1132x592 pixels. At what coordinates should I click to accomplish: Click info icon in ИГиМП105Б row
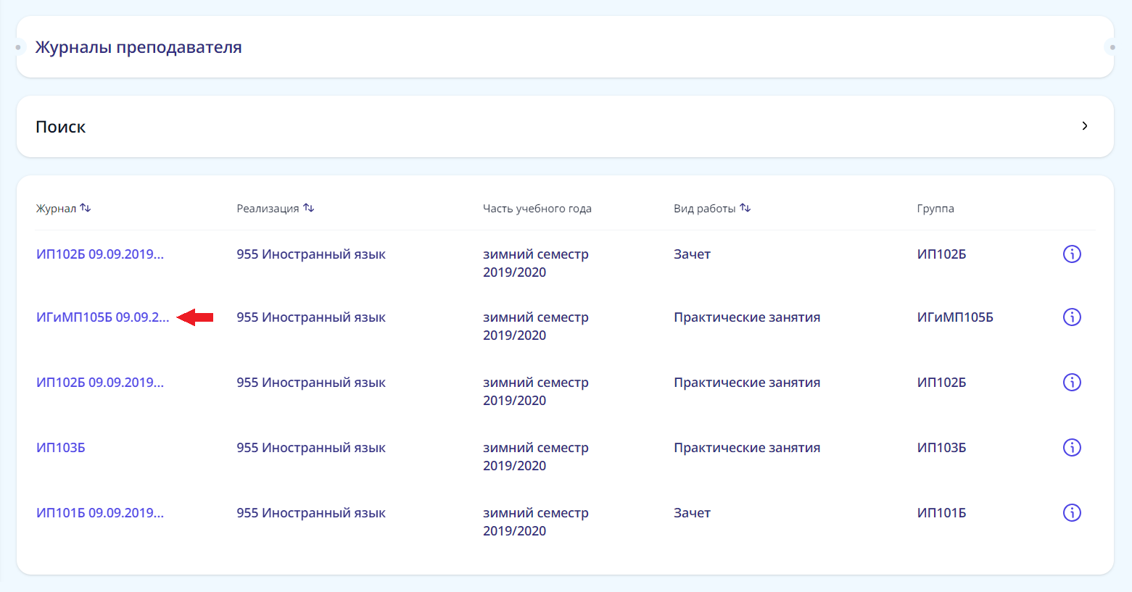tap(1071, 317)
